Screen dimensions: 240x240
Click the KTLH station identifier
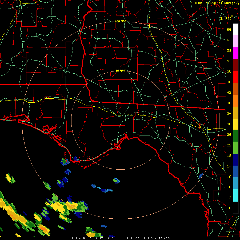127,238
